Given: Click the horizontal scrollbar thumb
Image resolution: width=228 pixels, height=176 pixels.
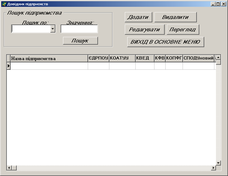Looking at the screenshot, I should click(x=14, y=168).
